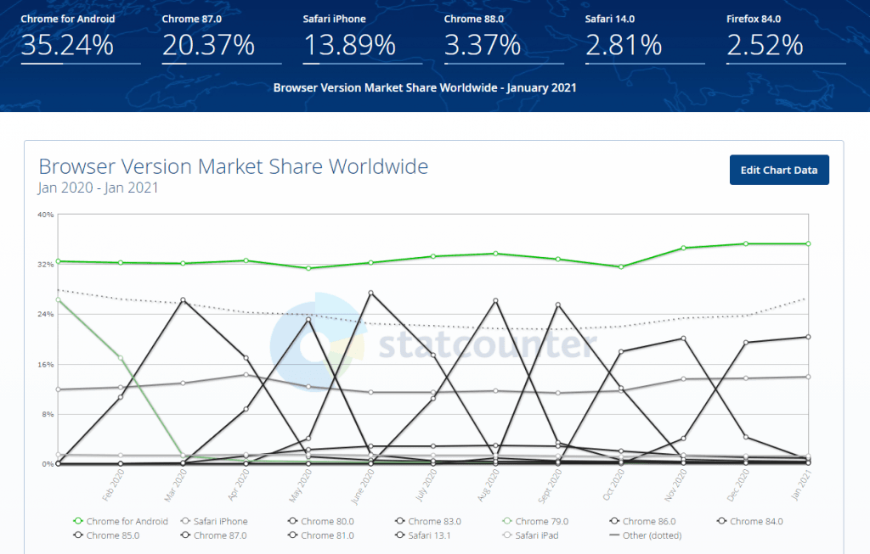The height and width of the screenshot is (554, 870).
Task: Click the Edit Chart Data button
Action: (779, 170)
